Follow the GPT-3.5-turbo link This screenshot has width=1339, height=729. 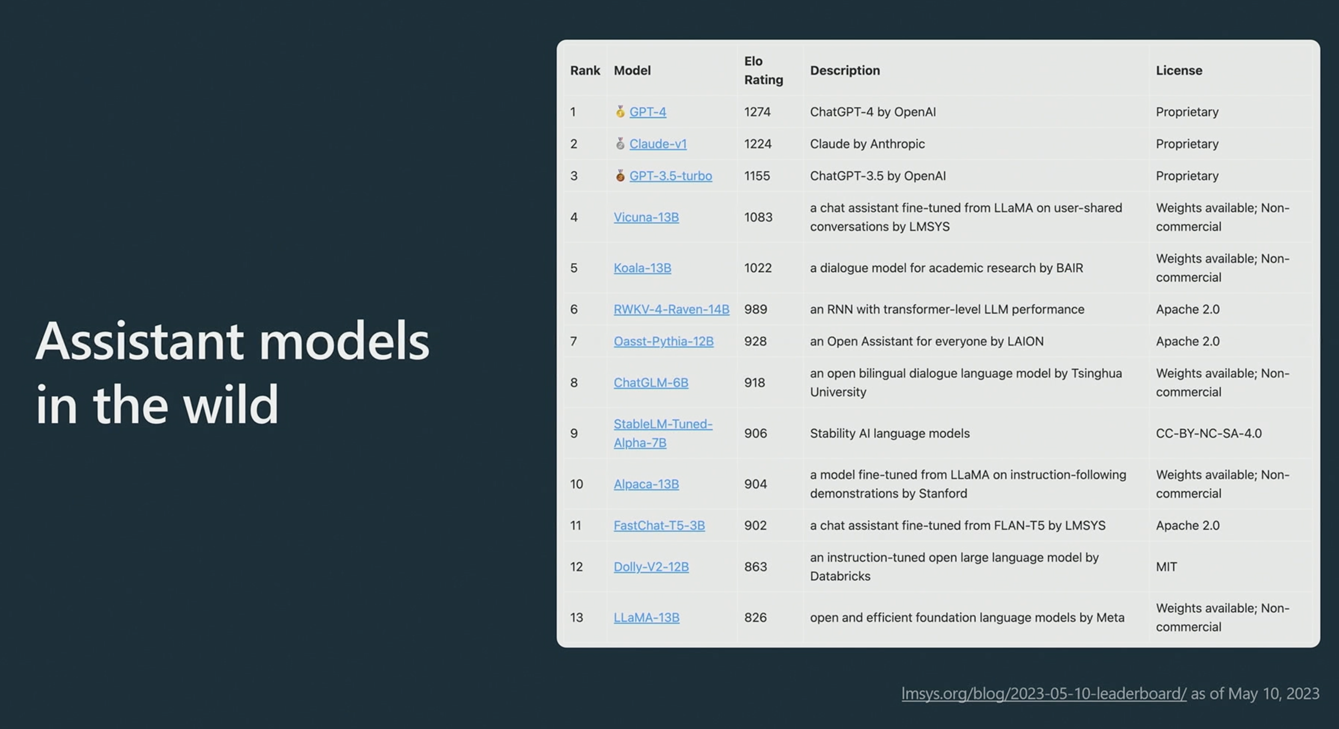coord(670,176)
